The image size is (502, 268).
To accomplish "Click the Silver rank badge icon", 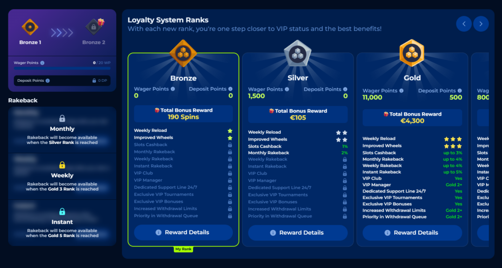I will click(298, 53).
